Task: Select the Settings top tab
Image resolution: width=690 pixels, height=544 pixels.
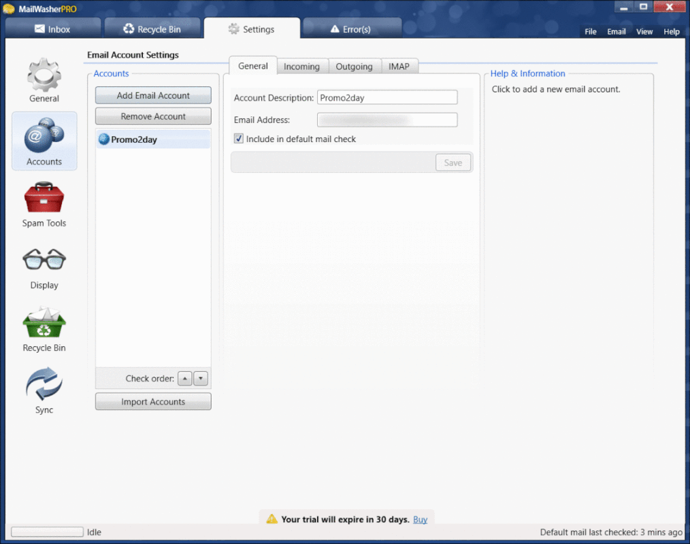Action: (x=252, y=29)
